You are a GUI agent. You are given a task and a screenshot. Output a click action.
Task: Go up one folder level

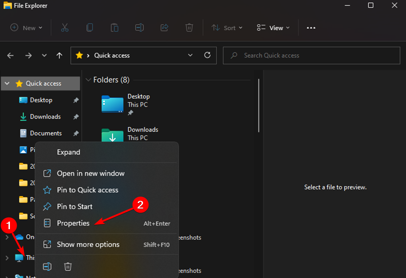(59, 55)
